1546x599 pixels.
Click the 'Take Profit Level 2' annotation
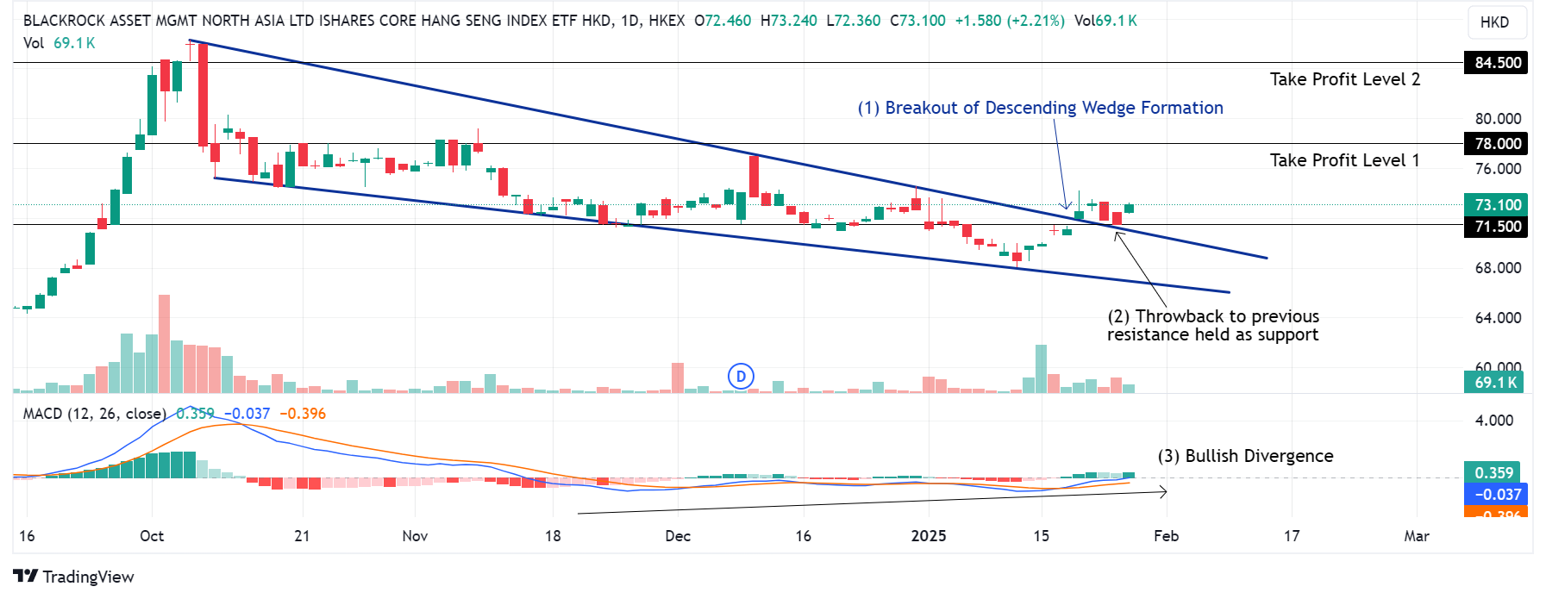pos(1345,79)
